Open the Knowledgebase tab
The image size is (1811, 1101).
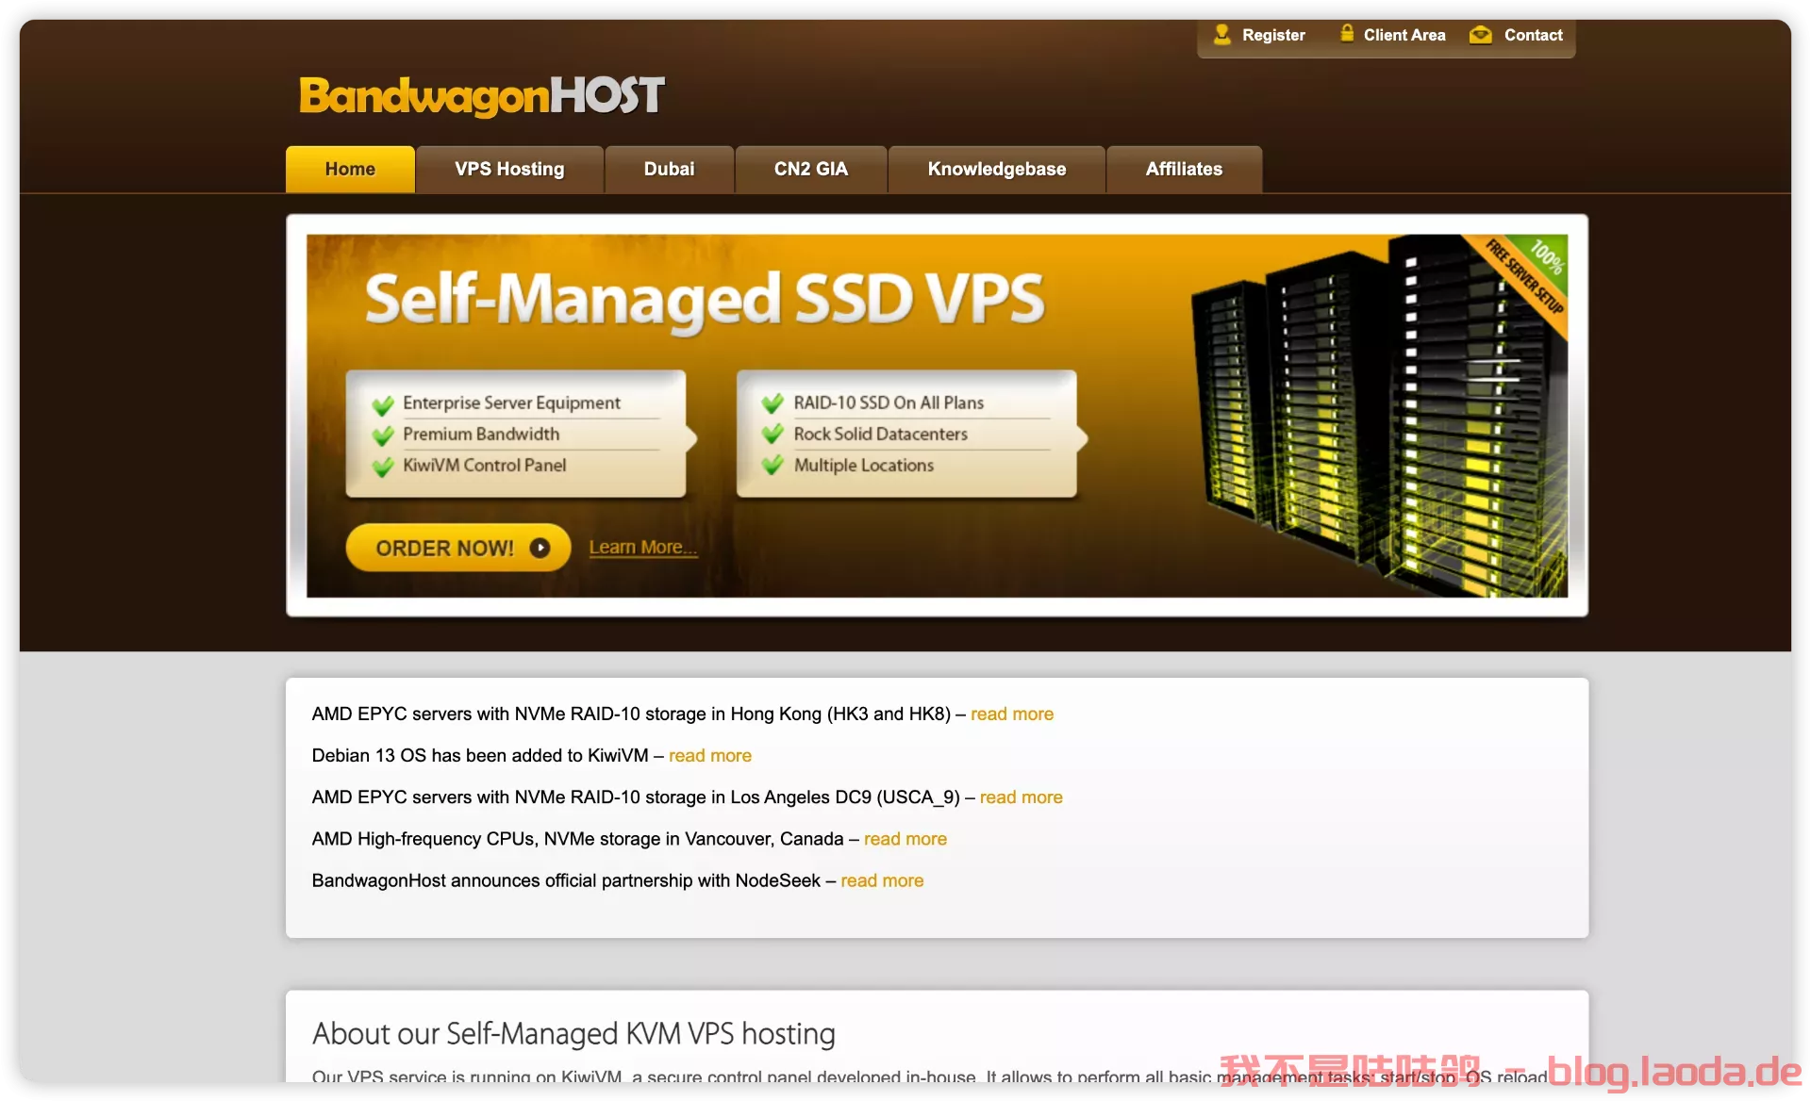tap(996, 170)
